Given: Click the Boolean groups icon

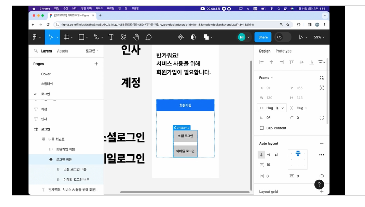Looking at the screenshot, I should click(x=206, y=37).
